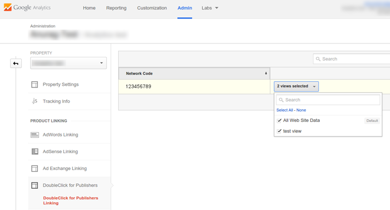Click the None link
Viewport: 390px width, 210px height.
[301, 110]
